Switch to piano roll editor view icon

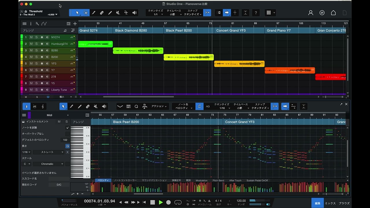[26, 106]
